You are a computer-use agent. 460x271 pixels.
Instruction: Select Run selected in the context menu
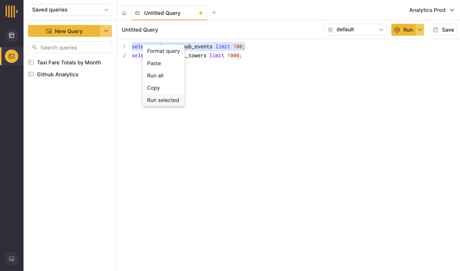click(x=163, y=100)
